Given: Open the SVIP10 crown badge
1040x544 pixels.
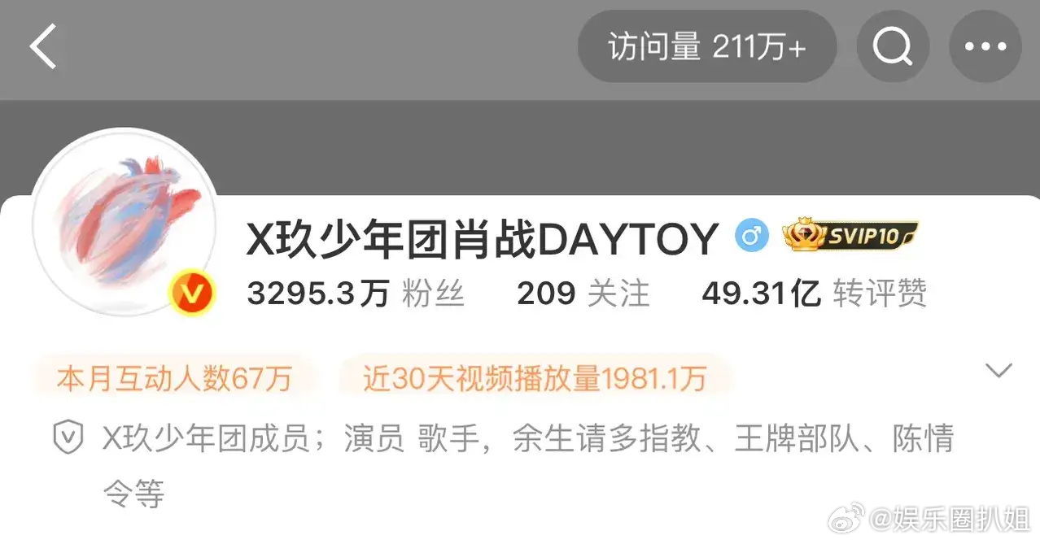Looking at the screenshot, I should (850, 237).
